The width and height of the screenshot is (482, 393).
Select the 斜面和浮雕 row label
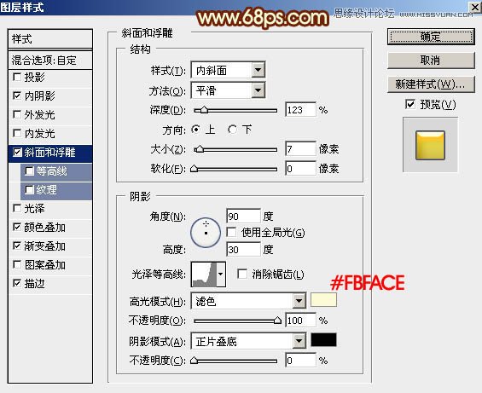tap(49, 153)
